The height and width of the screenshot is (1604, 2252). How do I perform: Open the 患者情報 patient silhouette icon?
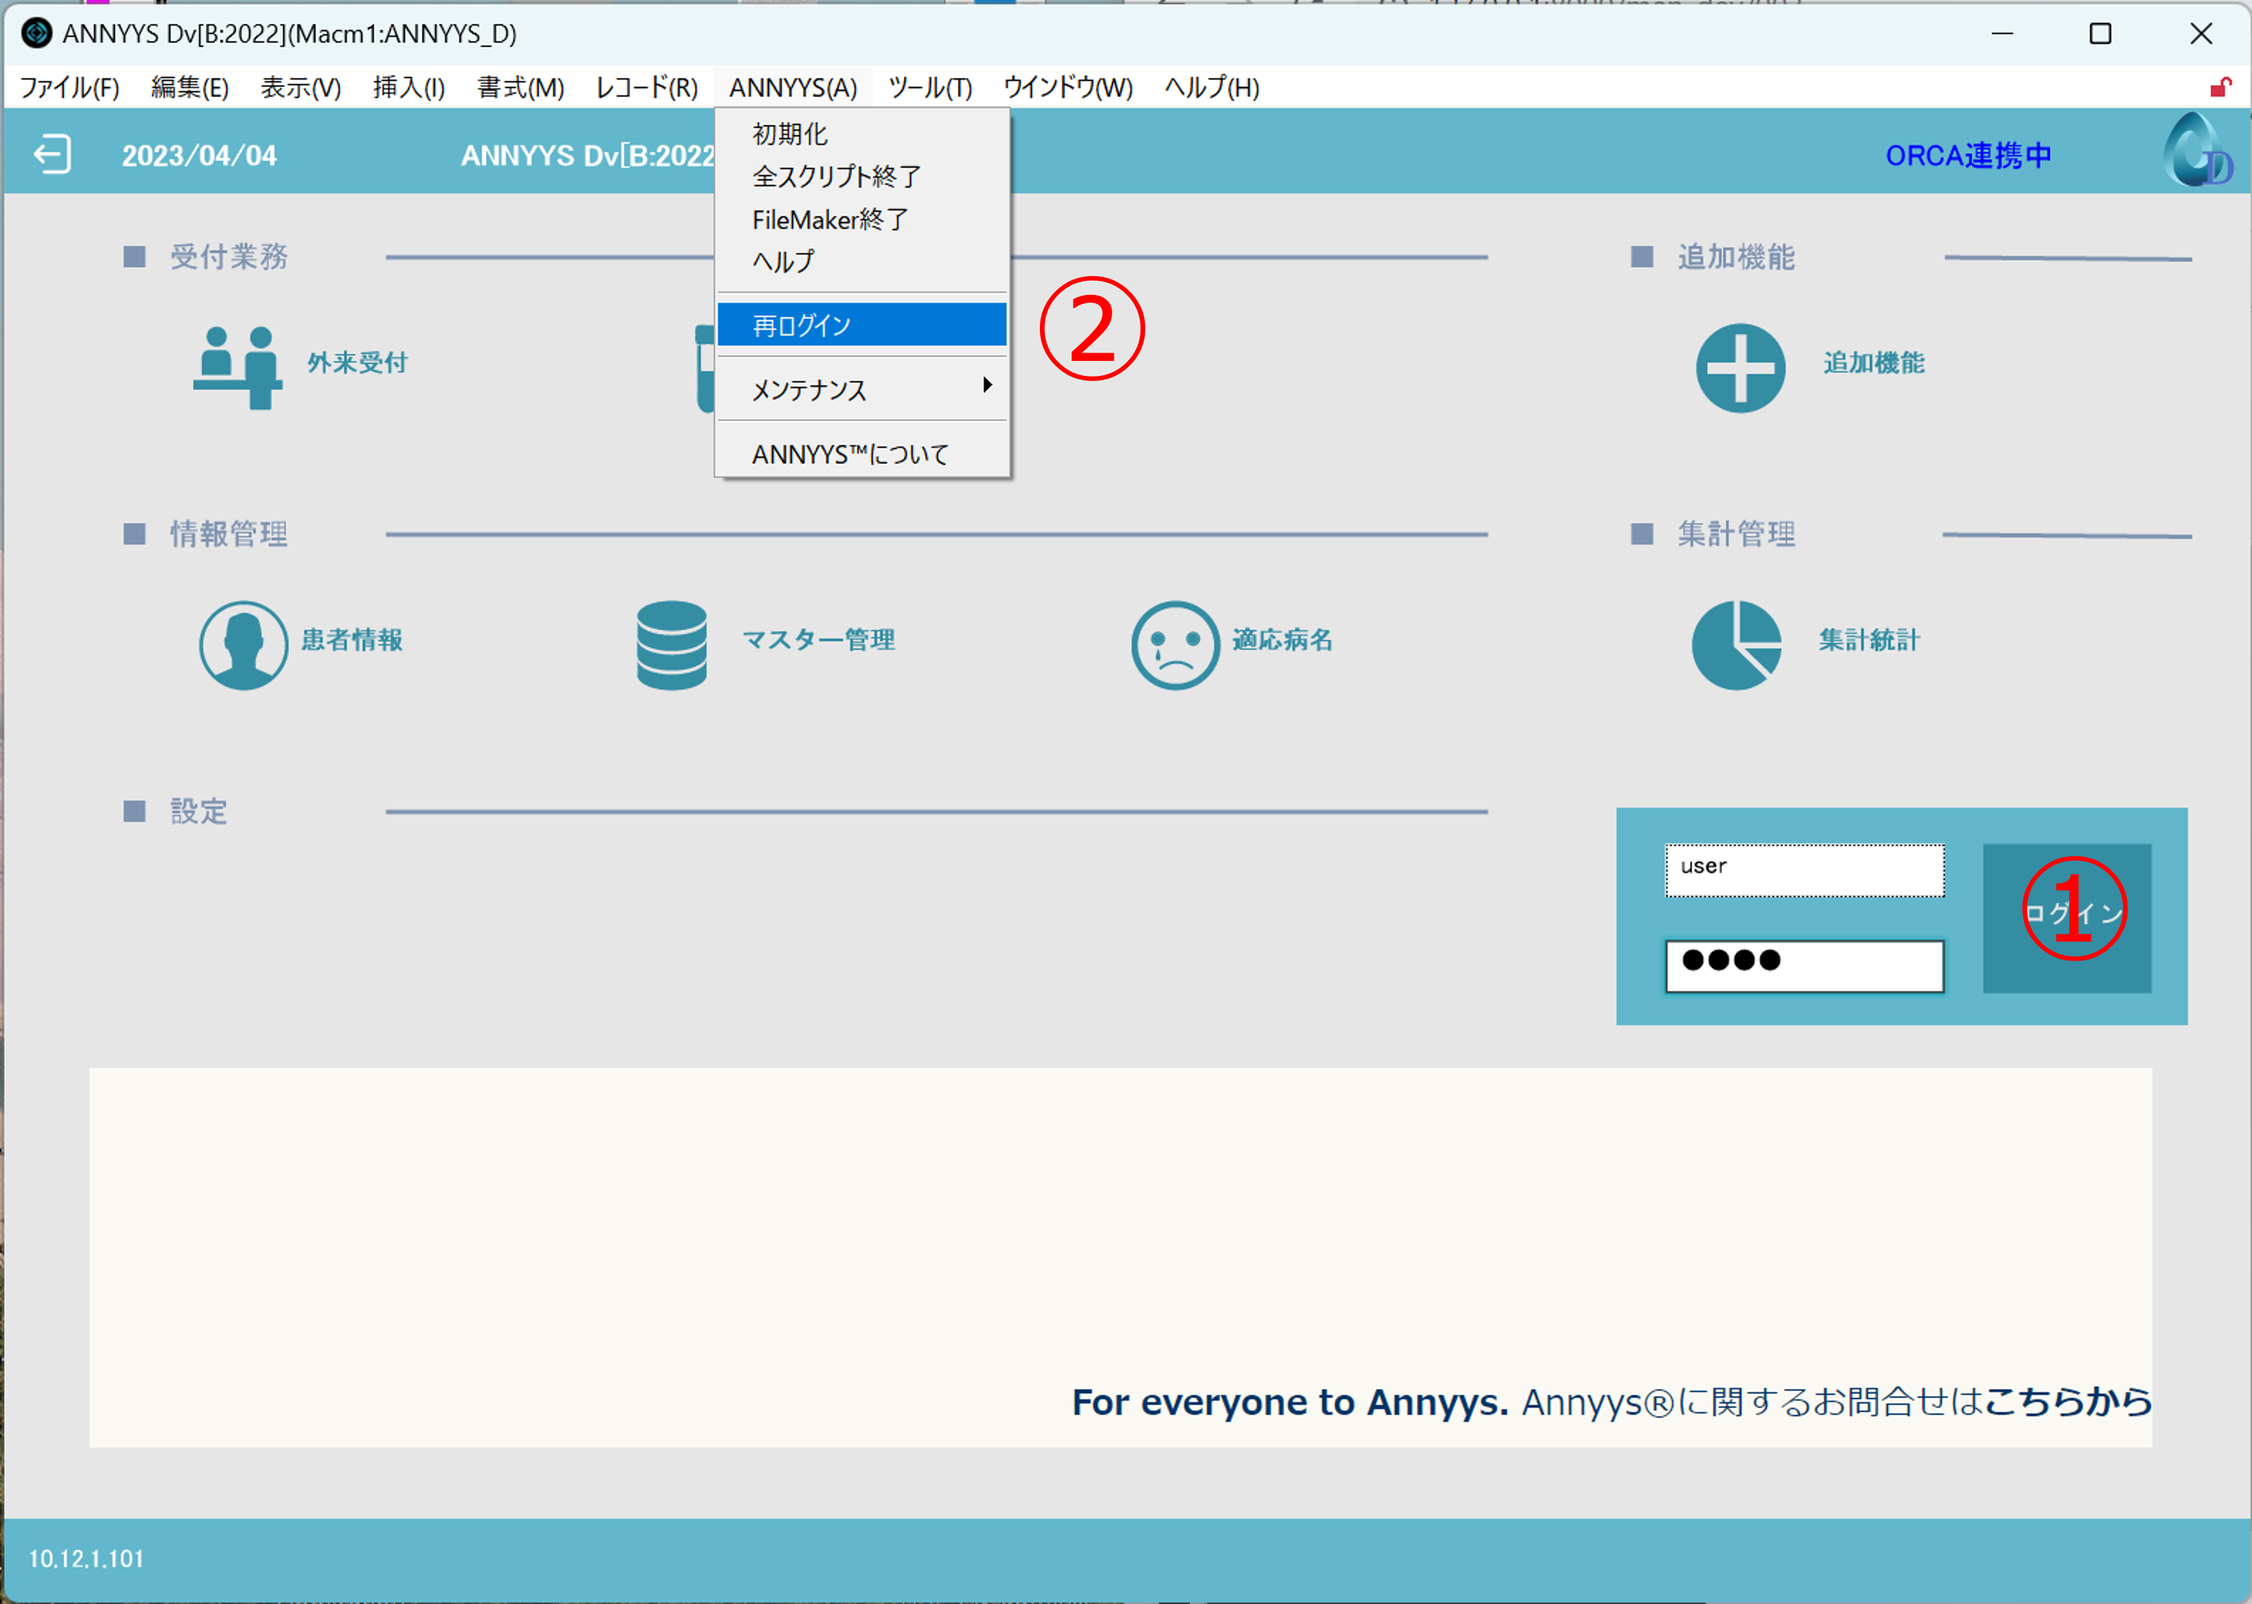coord(243,645)
